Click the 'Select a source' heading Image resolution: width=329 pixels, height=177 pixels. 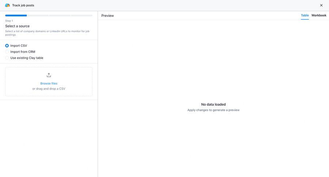click(18, 26)
